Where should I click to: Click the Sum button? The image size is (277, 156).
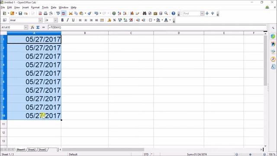click(38, 27)
